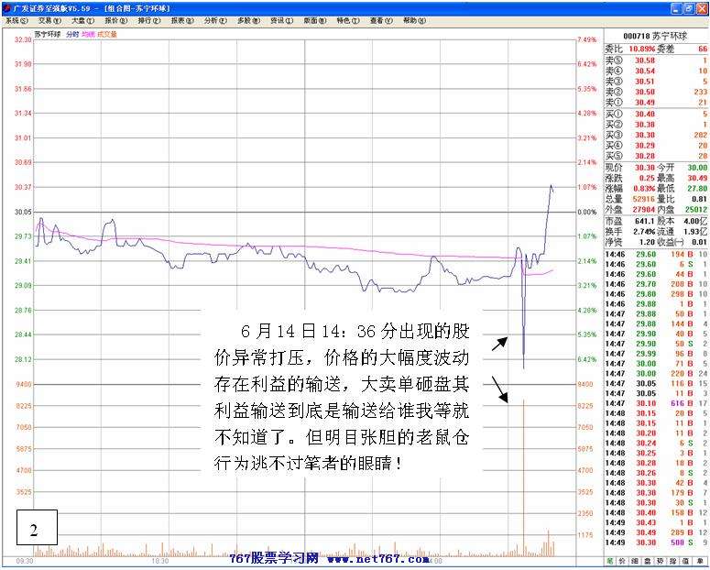Click the 苏宁环球 label above chart

click(46, 34)
